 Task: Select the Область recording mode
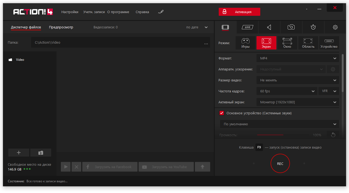(308, 43)
